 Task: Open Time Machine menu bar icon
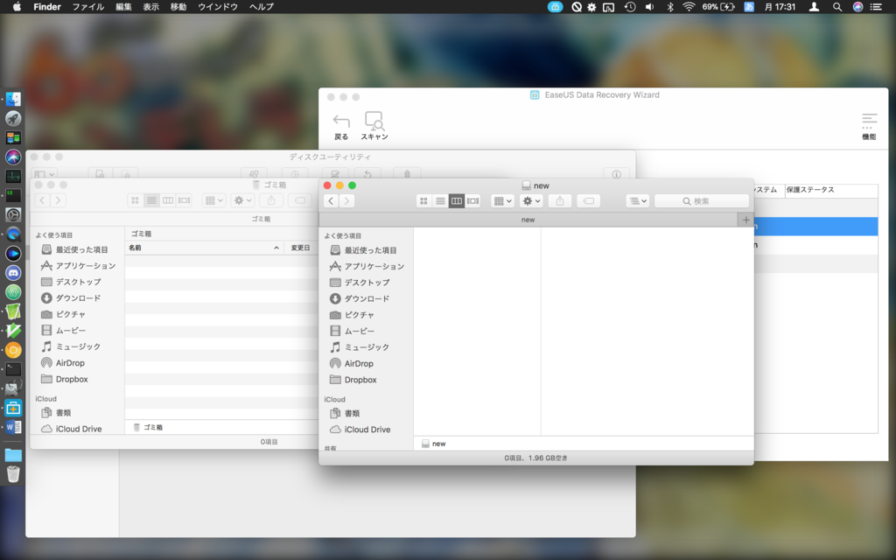[x=630, y=7]
